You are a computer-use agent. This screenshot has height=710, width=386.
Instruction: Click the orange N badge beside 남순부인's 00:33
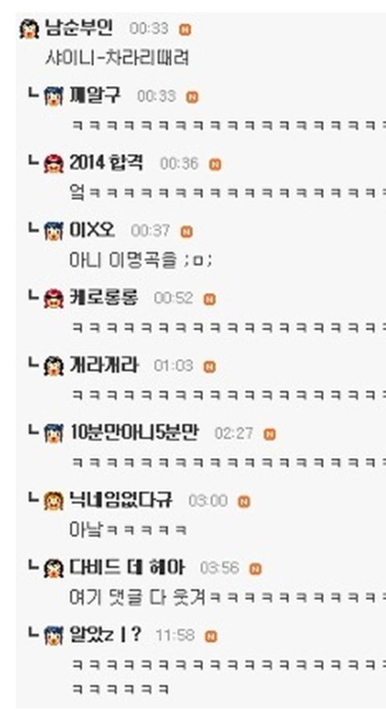[185, 30]
